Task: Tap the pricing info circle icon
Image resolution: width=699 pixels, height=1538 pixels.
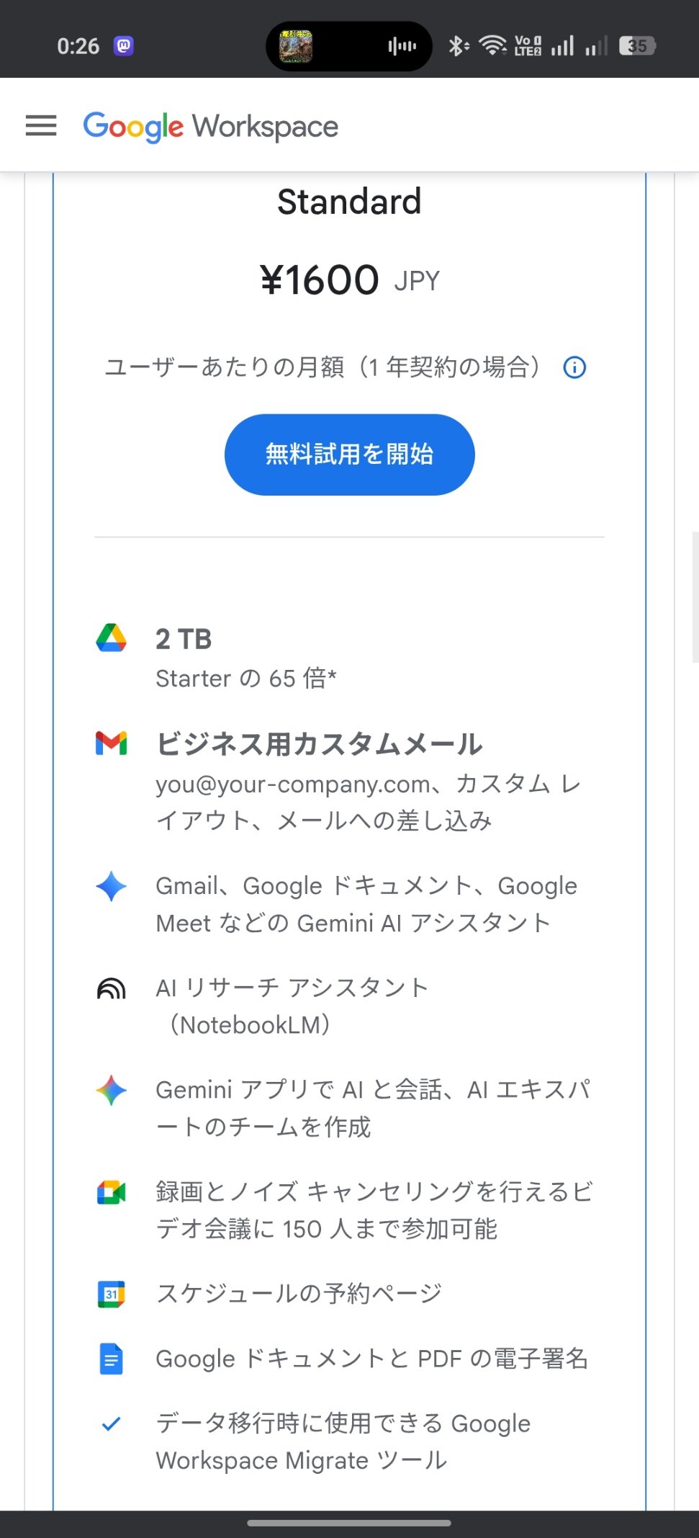Action: click(x=574, y=368)
